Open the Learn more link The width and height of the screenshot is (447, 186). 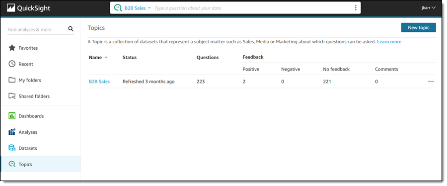pos(389,42)
